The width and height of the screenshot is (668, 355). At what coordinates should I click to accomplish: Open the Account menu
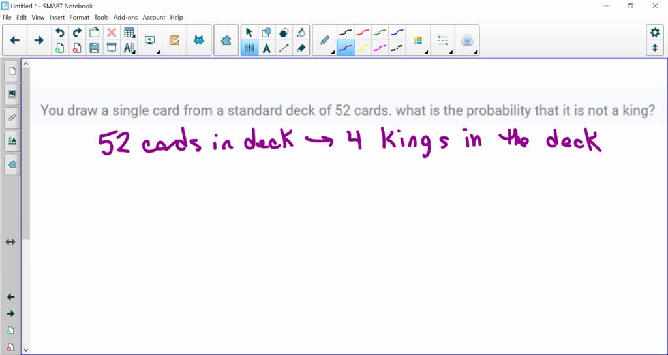click(154, 18)
